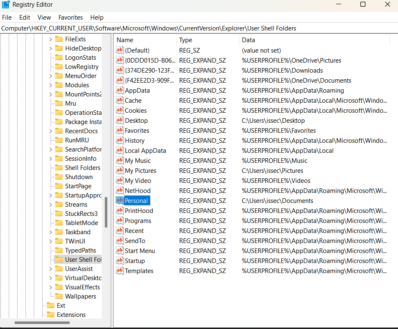Image resolution: width=398 pixels, height=329 pixels.
Task: Select the {374DE290-123F... value name
Action: point(149,70)
